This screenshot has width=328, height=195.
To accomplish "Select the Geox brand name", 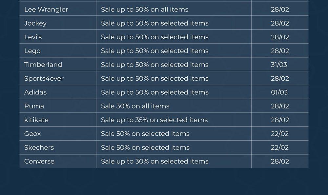I will 32,133.
